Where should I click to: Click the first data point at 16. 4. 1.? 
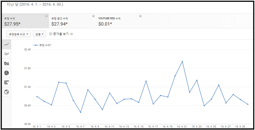click(x=37, y=97)
